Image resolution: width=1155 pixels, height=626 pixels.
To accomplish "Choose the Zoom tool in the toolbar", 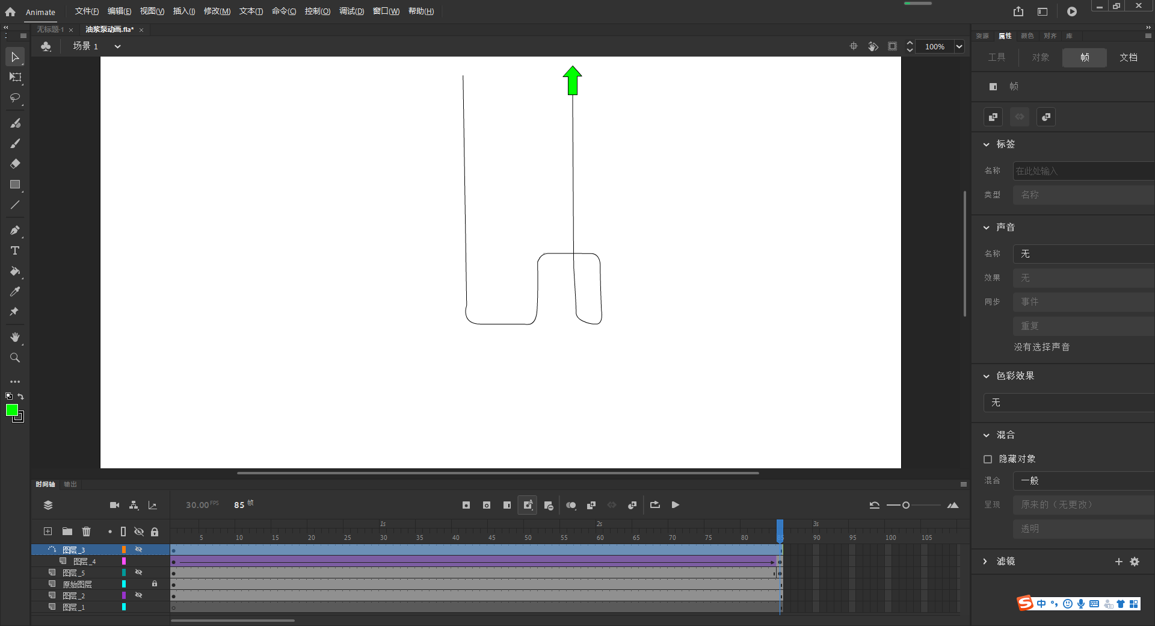I will [x=14, y=358].
